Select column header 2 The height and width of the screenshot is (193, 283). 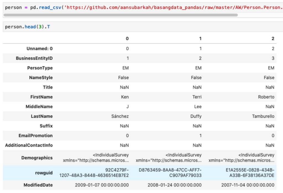273,39
